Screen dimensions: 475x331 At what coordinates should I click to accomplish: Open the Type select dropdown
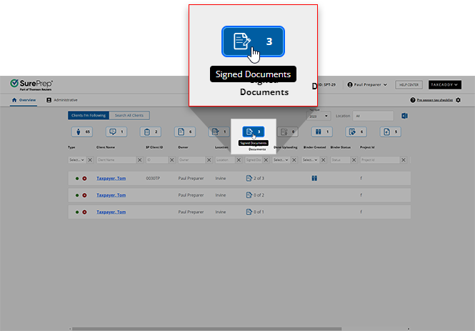[77, 160]
